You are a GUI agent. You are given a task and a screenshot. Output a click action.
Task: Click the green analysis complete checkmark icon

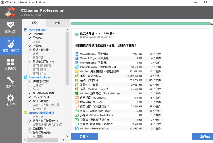(x=77, y=35)
